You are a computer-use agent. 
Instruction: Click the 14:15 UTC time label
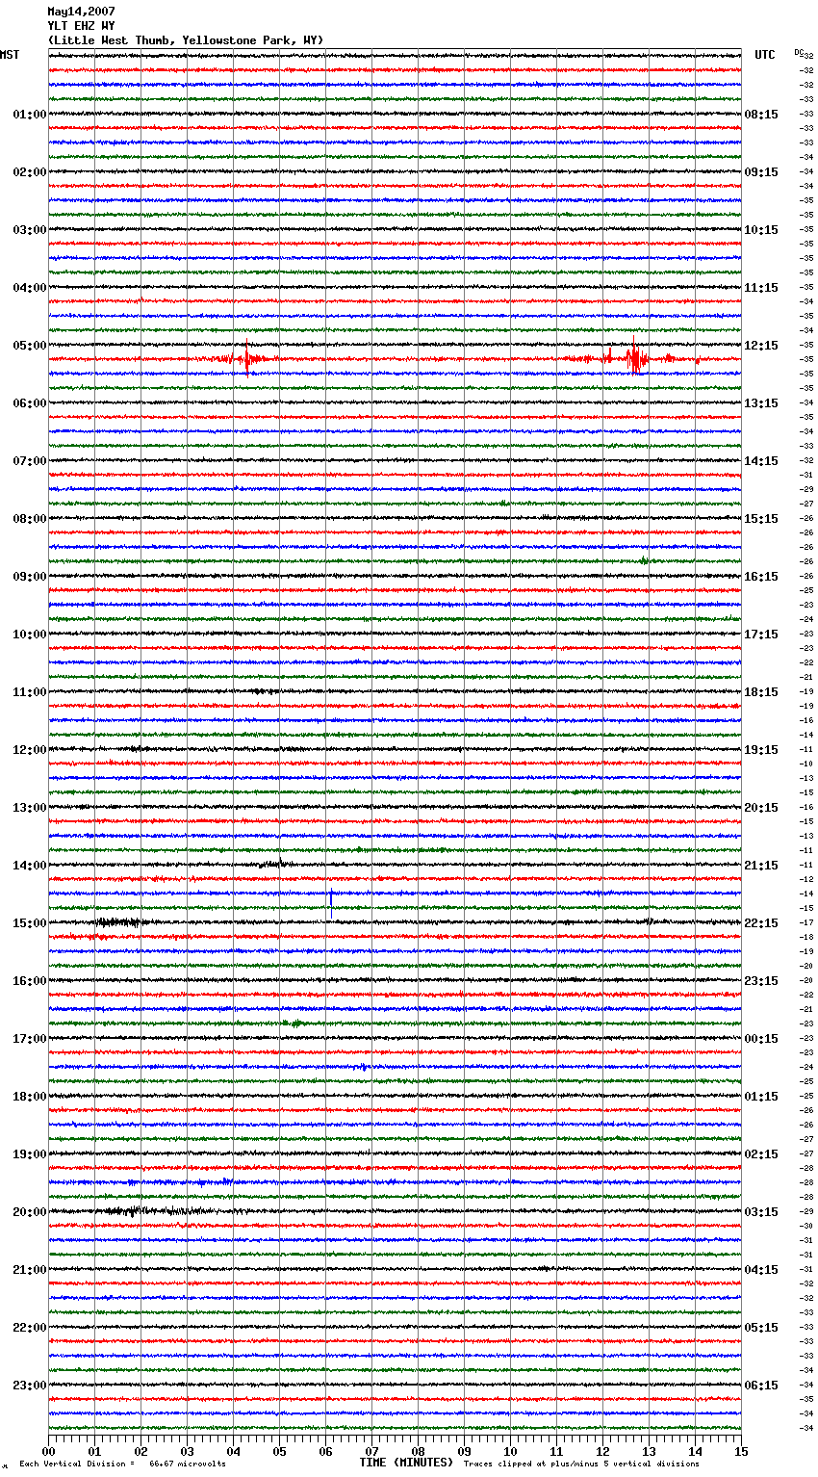tap(761, 461)
